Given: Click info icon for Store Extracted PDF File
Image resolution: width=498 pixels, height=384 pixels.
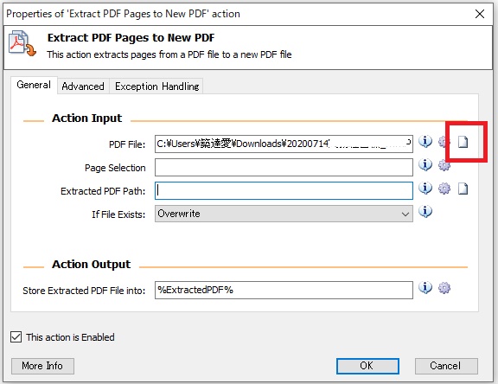Looking at the screenshot, I should (x=425, y=288).
